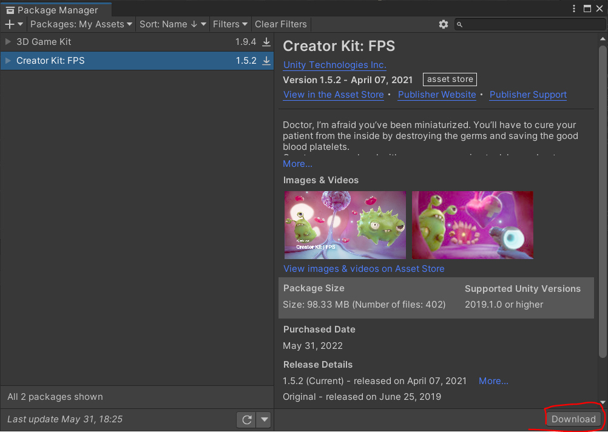Close the Package Manager window

click(600, 8)
